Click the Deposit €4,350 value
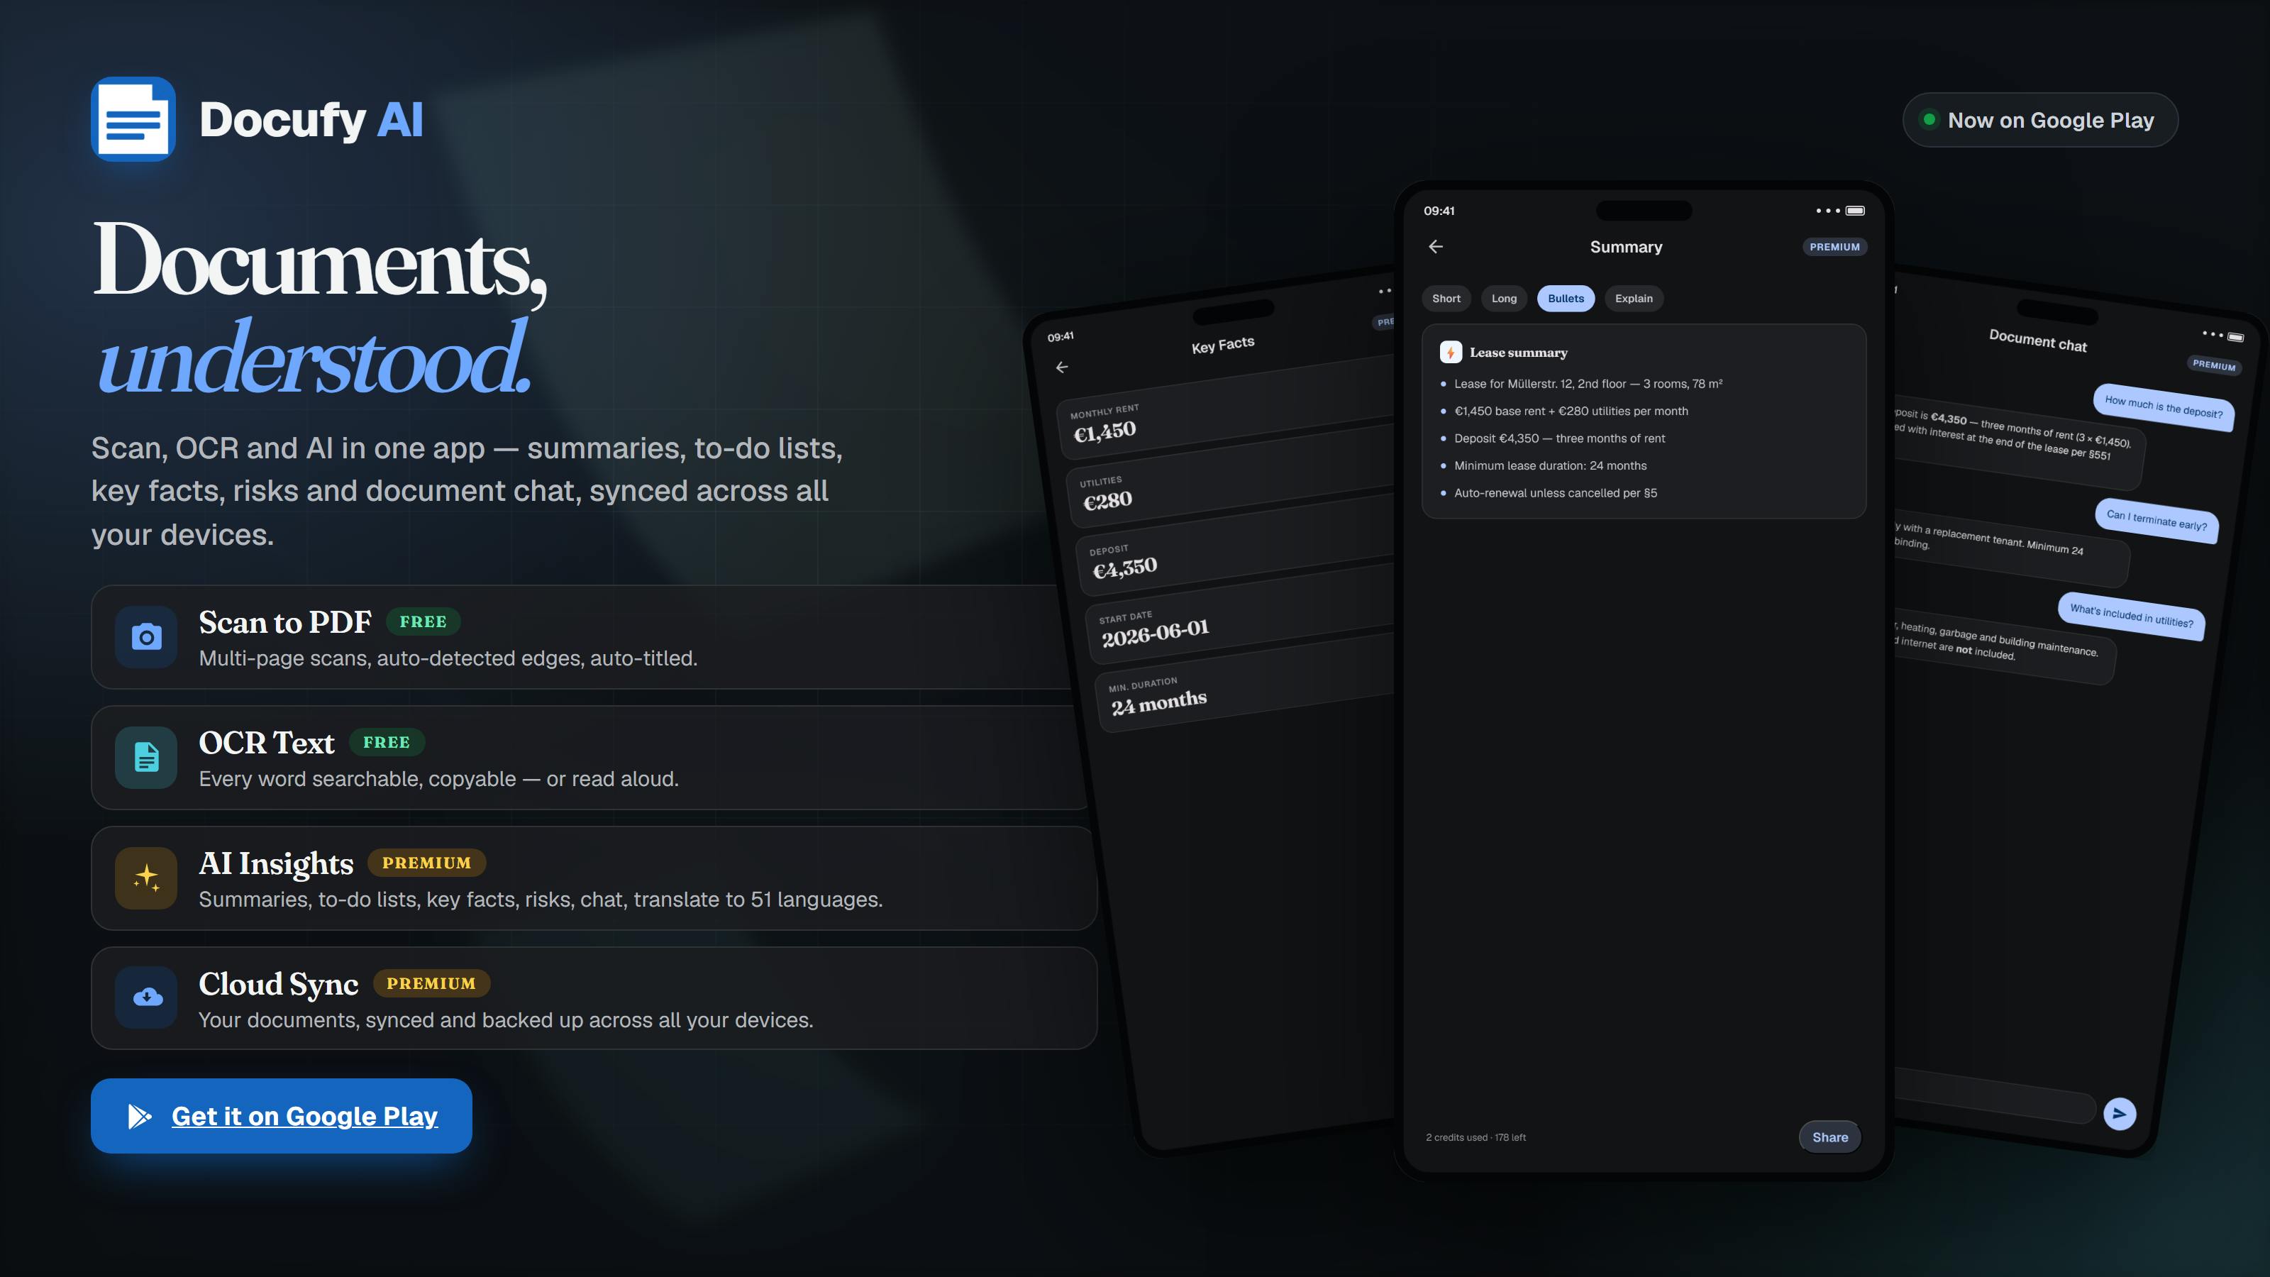The image size is (2270, 1277). tap(1124, 568)
